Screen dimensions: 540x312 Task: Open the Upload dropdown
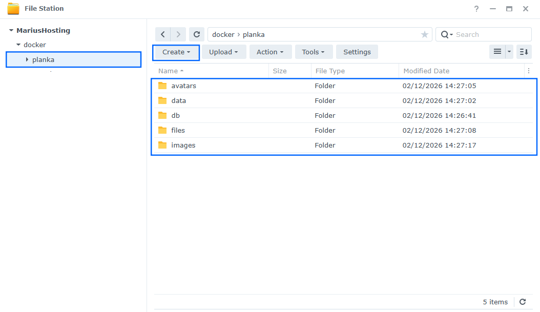point(224,52)
